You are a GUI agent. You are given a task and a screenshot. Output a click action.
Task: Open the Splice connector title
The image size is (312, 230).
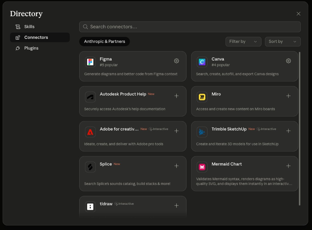(x=106, y=164)
